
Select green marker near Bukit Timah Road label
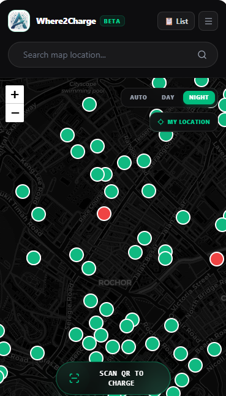39,214
